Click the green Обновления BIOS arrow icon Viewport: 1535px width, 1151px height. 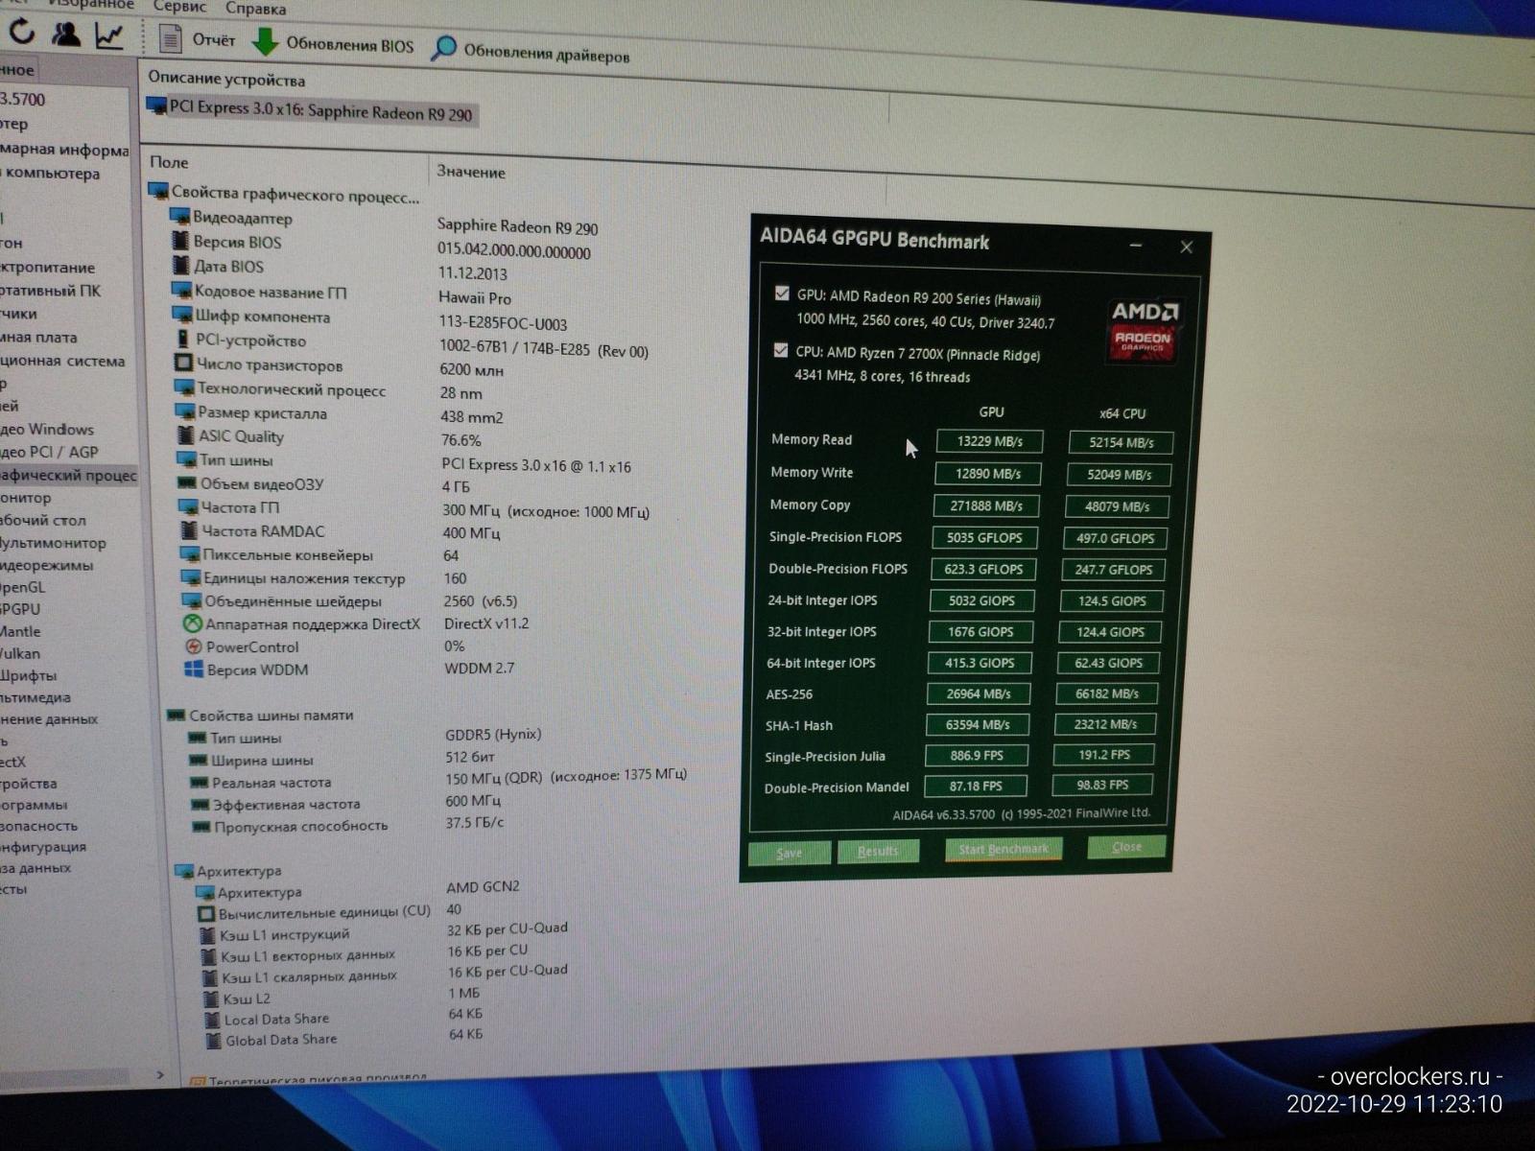pyautogui.click(x=265, y=42)
